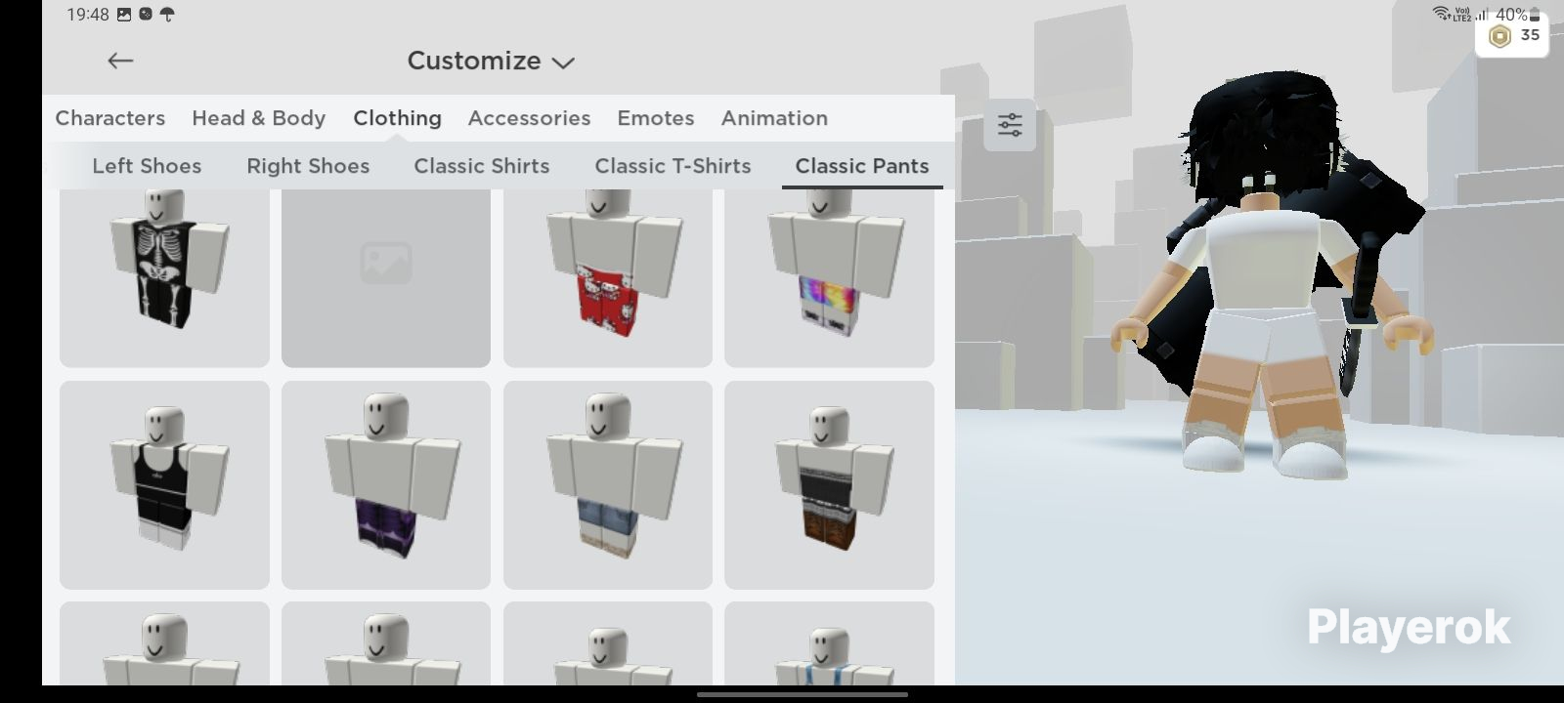Open the Head & Body tab
The height and width of the screenshot is (703, 1564).
point(258,118)
